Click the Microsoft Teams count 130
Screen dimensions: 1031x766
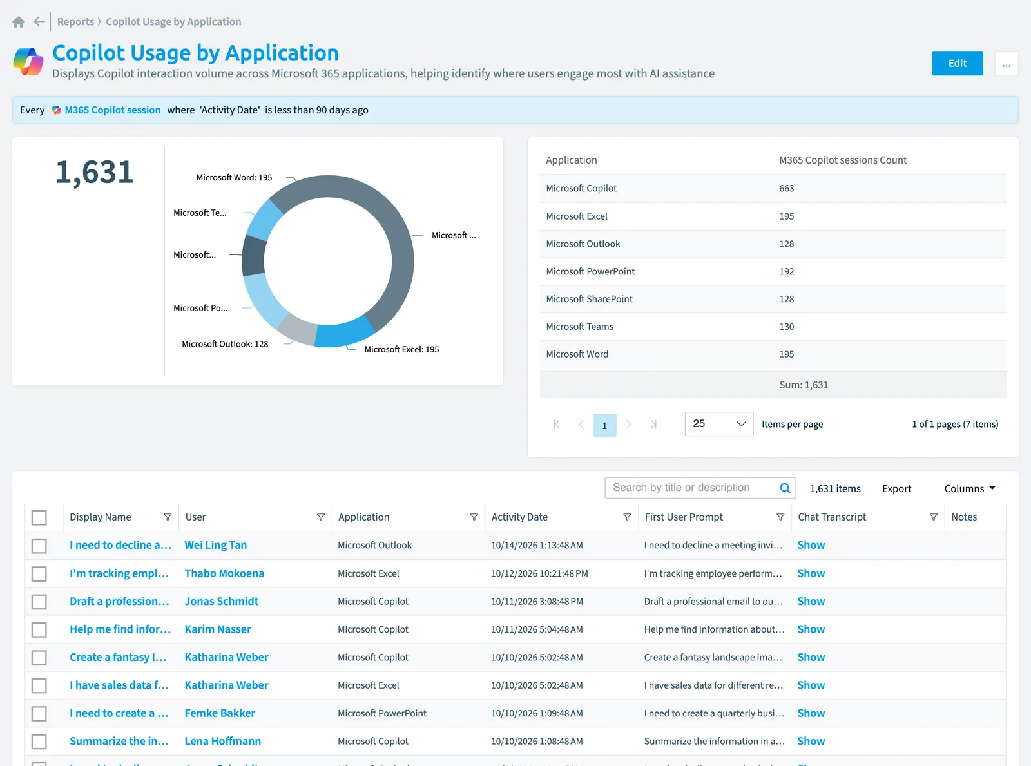[x=786, y=327]
